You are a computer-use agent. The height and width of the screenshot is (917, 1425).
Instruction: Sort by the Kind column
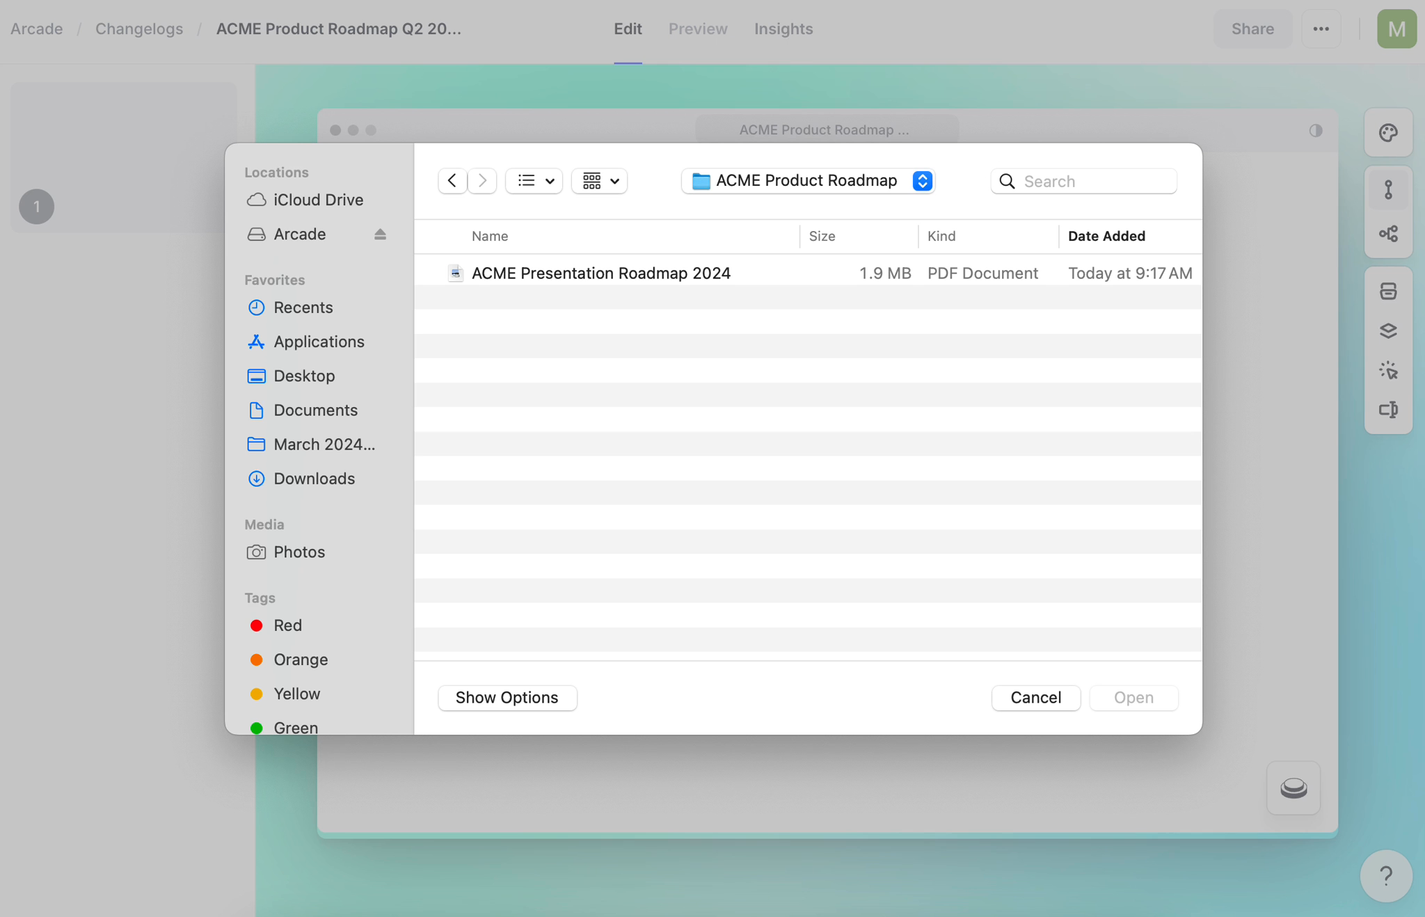tap(941, 236)
